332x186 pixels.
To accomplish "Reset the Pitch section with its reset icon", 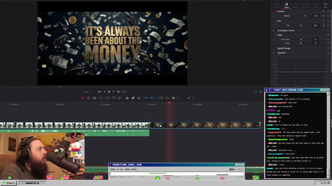I will (328, 35).
